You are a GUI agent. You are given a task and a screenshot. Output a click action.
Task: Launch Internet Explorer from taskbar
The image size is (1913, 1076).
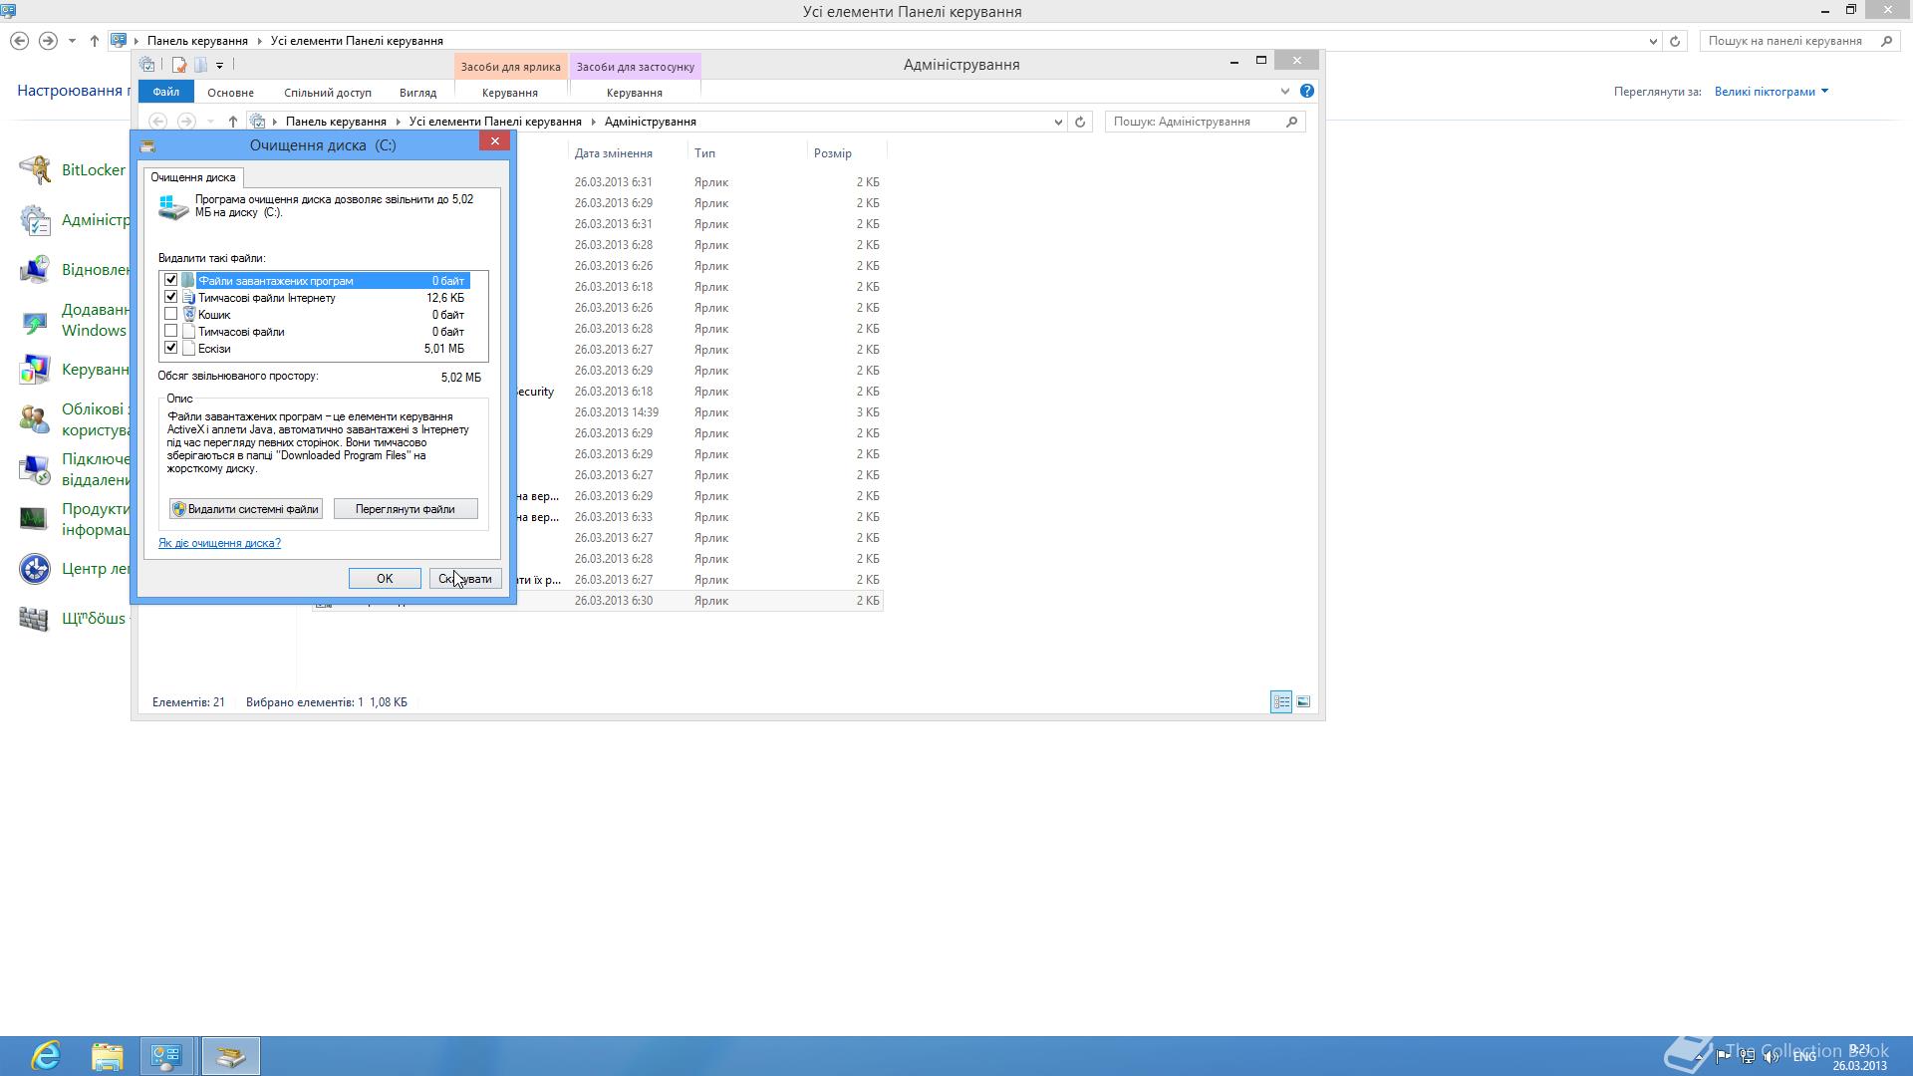click(x=47, y=1056)
